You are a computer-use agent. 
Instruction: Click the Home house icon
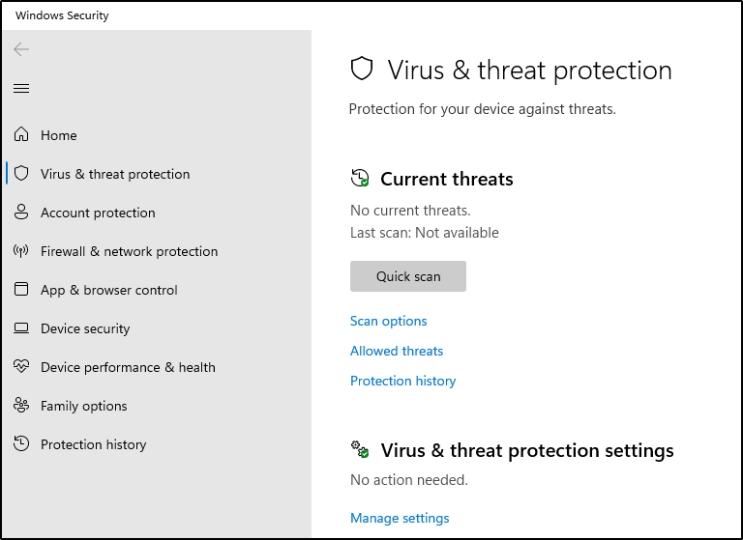[21, 135]
